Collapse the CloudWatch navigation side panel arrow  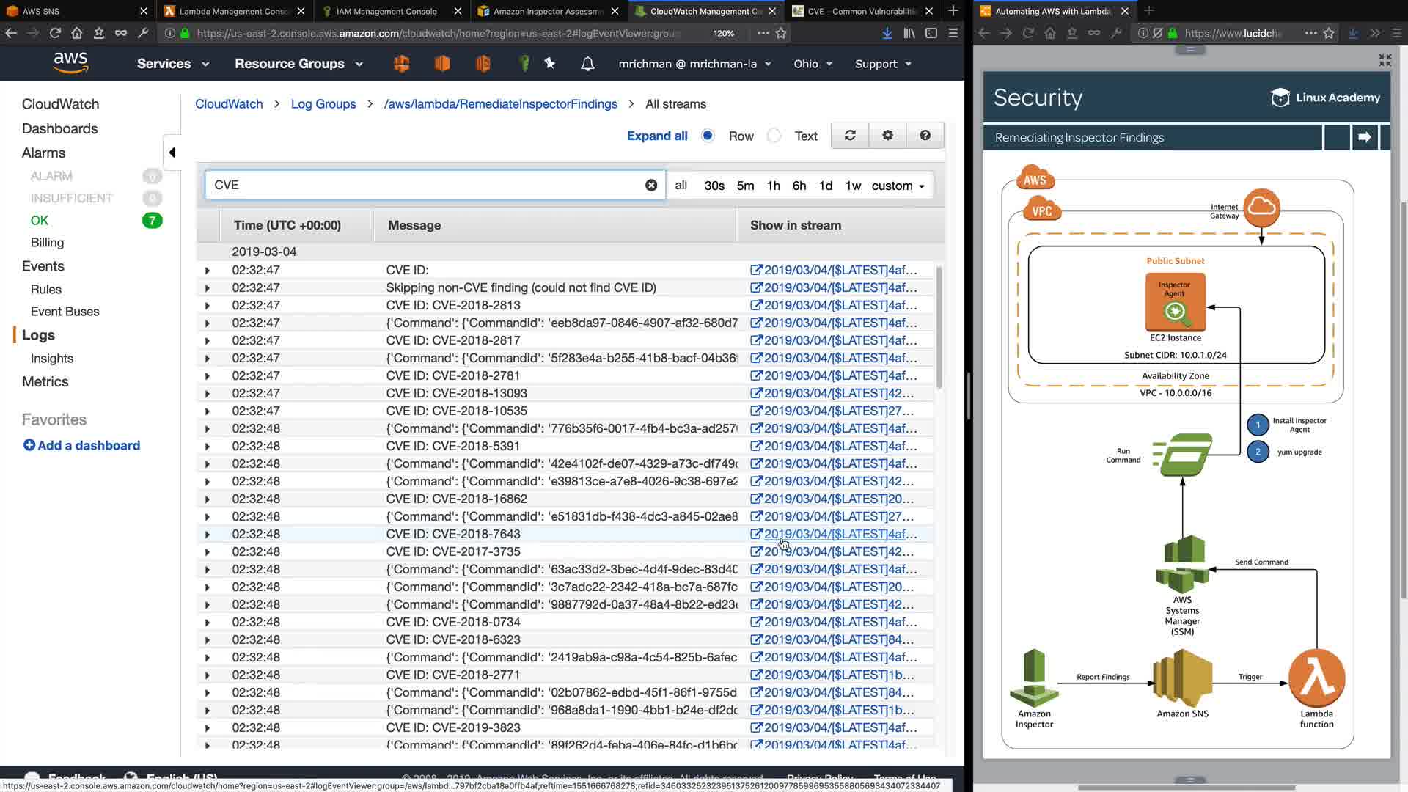tap(172, 153)
